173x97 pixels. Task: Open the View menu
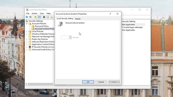pos(42,13)
